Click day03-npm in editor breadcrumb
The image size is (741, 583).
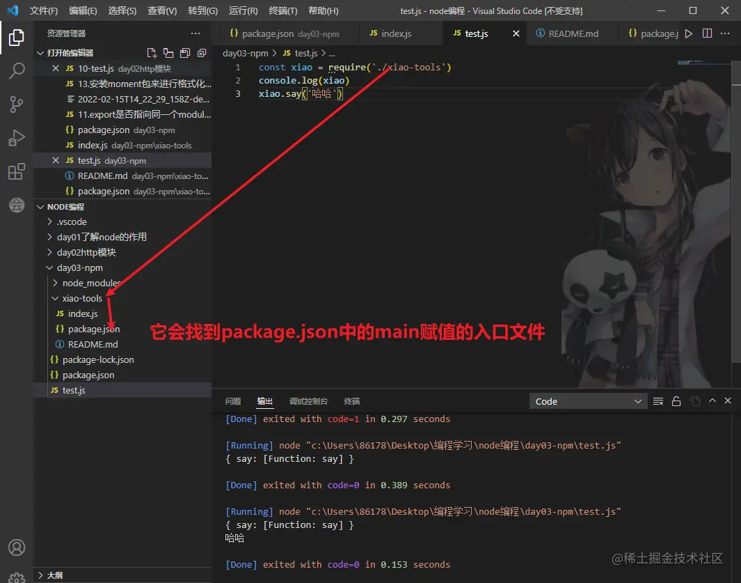(x=246, y=54)
